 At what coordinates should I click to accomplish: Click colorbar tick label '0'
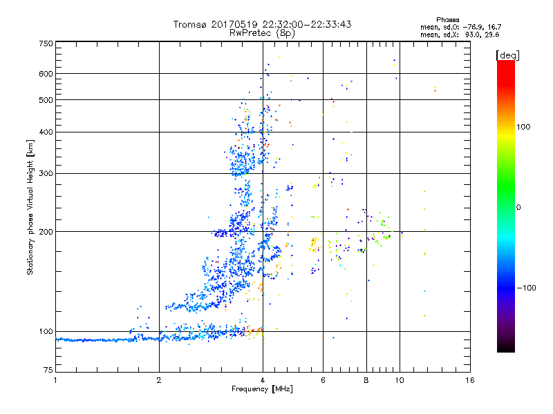tap(518, 208)
